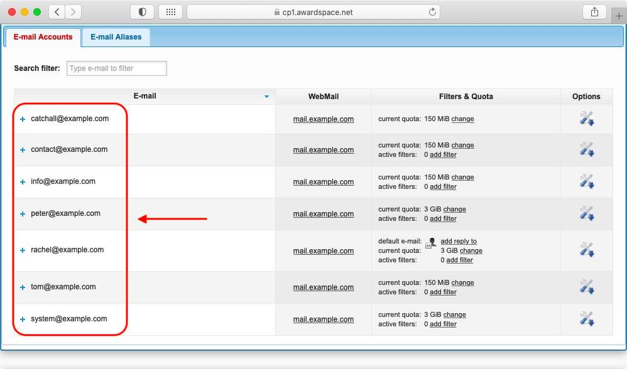The width and height of the screenshot is (627, 369).
Task: Open webmail link for info@example.com
Action: point(323,181)
